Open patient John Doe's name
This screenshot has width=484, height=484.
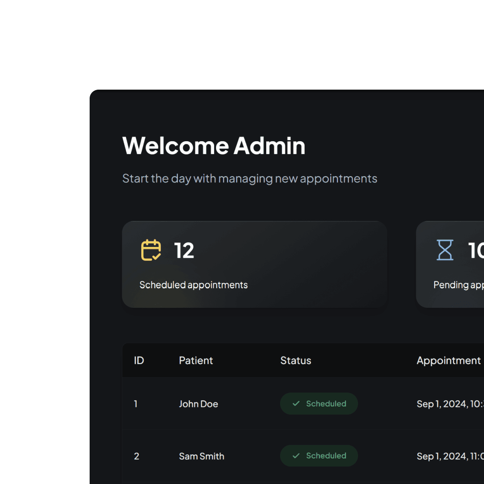pos(199,404)
